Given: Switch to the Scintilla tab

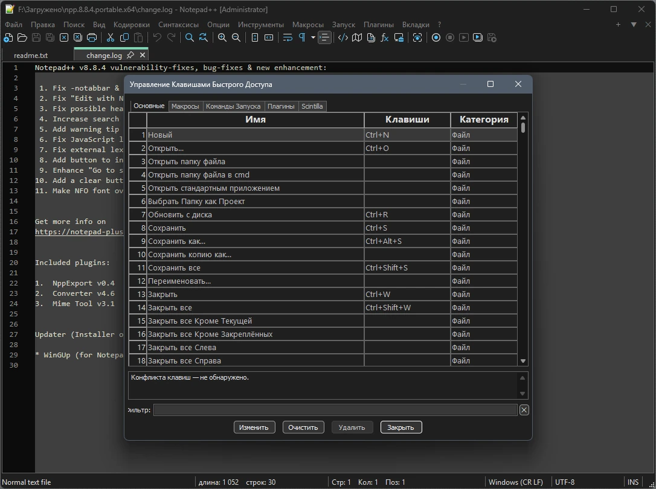Looking at the screenshot, I should (x=312, y=106).
